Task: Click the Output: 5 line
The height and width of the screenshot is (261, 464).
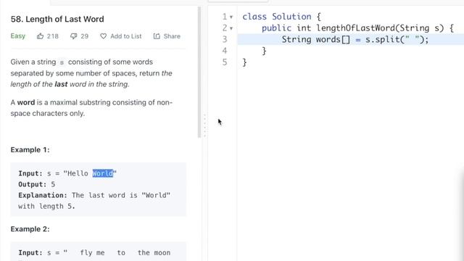Action: [37, 184]
